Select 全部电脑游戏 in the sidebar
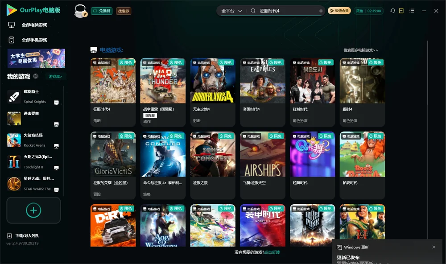This screenshot has width=446, height=264. (28, 25)
